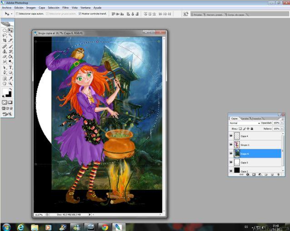Open the Opacidad slider arrow
Image resolution: width=290 pixels, height=231 pixels.
(x=282, y=123)
